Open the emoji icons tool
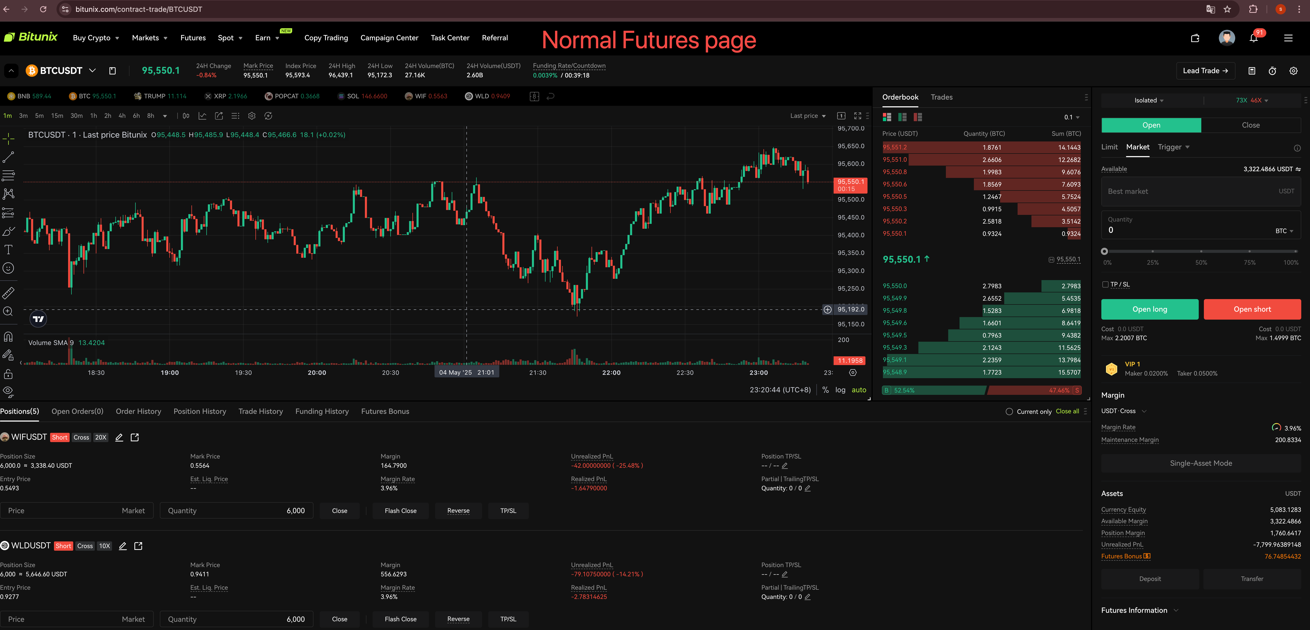This screenshot has height=630, width=1310. 8,268
